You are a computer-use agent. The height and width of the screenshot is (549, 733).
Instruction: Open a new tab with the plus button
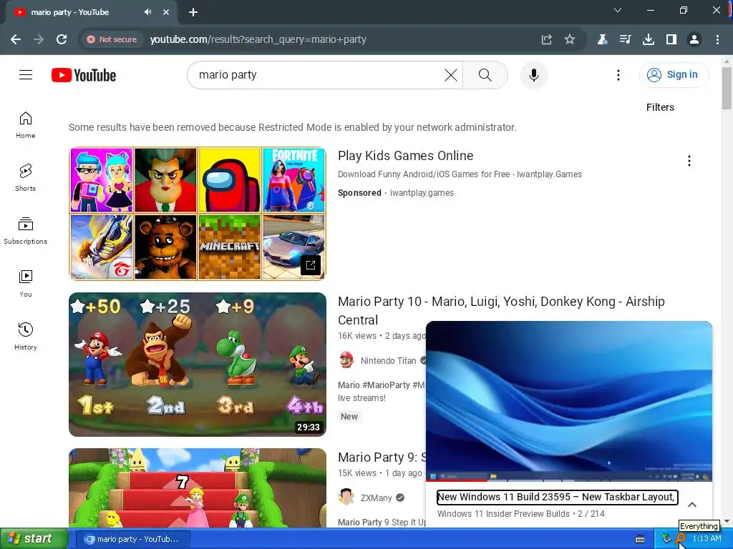click(193, 12)
